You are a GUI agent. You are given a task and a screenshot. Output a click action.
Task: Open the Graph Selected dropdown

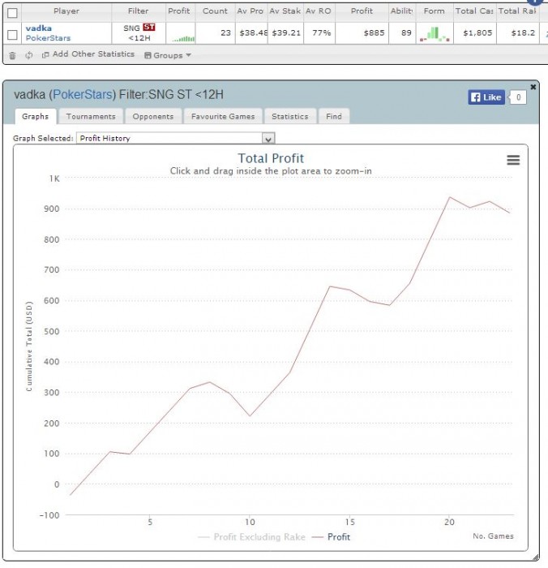176,138
